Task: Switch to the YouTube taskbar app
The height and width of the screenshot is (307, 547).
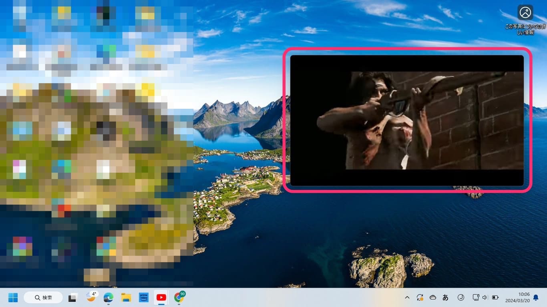Action: tap(161, 297)
